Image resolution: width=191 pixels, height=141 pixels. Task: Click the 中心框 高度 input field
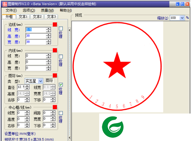coord(21,119)
